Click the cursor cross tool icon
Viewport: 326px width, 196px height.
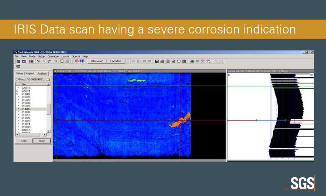49,61
